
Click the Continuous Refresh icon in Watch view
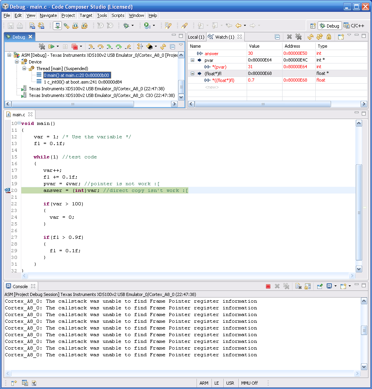[x=320, y=37]
